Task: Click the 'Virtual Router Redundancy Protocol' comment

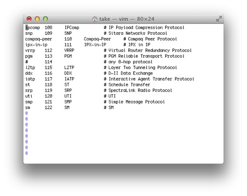Action: tap(150, 50)
